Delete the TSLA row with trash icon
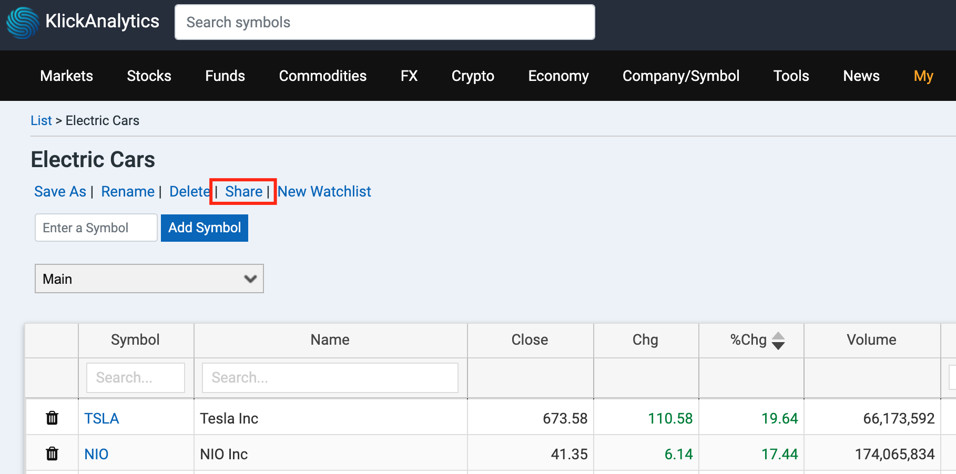The width and height of the screenshot is (956, 474). pos(52,418)
